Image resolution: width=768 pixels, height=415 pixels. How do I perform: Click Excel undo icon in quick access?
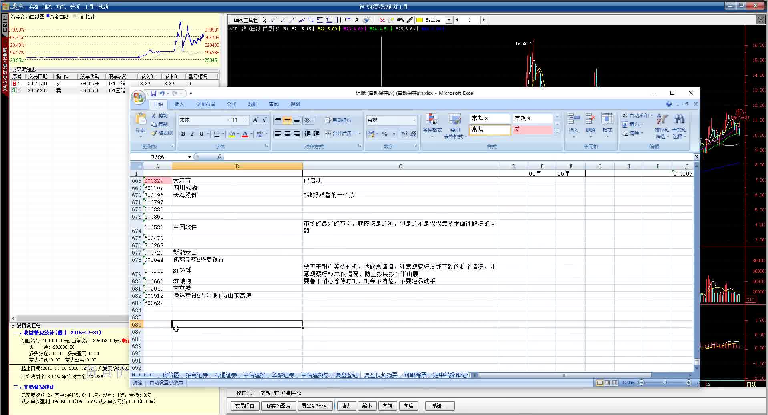(162, 93)
